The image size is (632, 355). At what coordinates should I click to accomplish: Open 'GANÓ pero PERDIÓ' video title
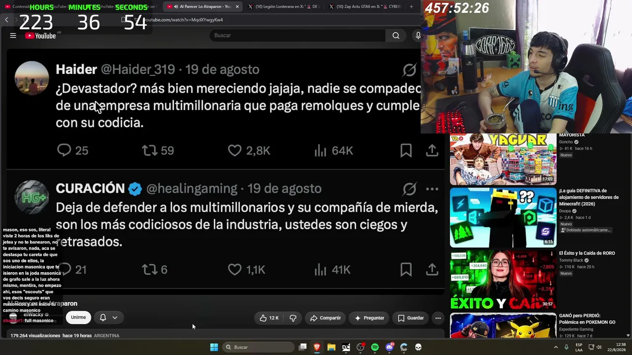[587, 319]
